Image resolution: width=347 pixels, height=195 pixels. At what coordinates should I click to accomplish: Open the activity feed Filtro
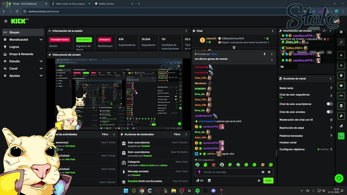coord(105,134)
